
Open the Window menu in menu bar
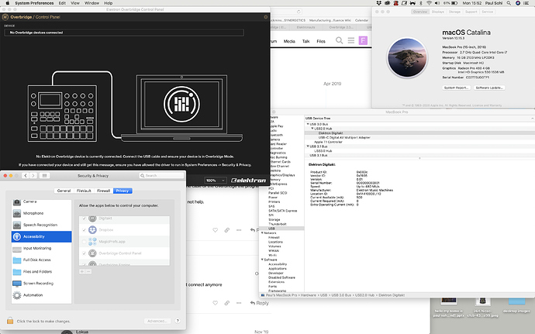pos(91,3)
